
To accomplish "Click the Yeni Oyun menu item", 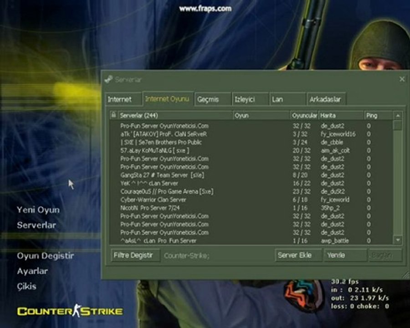I will point(38,210).
